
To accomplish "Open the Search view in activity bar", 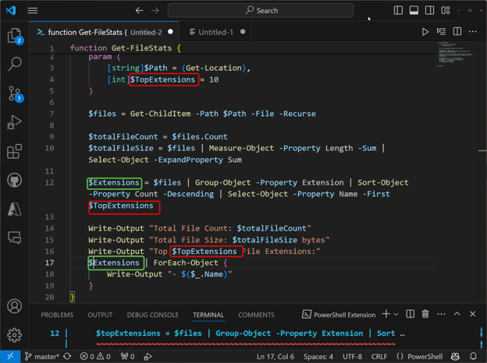I will pyautogui.click(x=14, y=64).
